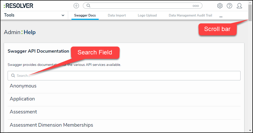Go to Data Management Audit Trail tab
The height and width of the screenshot is (133, 253).
point(190,16)
